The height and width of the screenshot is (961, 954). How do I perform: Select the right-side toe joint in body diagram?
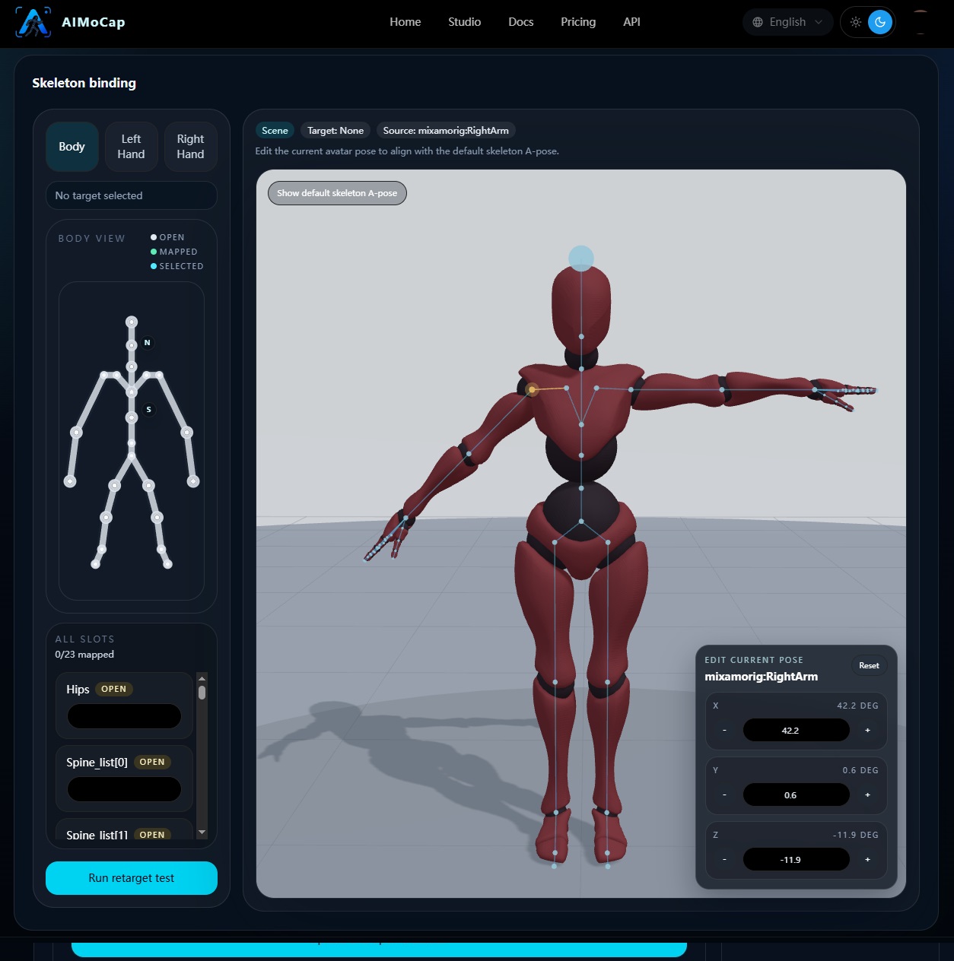167,564
